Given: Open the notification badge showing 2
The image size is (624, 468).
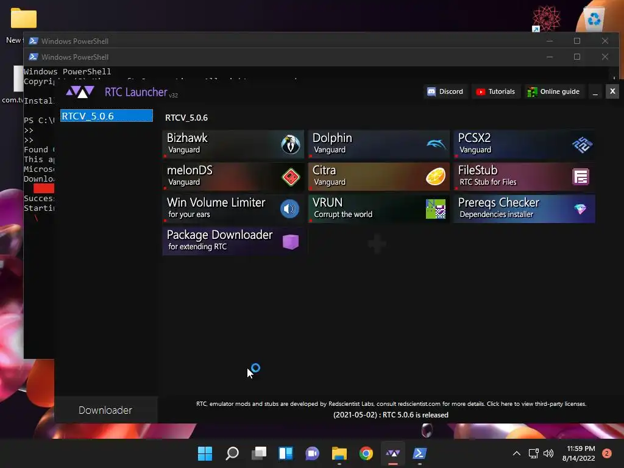Looking at the screenshot, I should (x=607, y=453).
